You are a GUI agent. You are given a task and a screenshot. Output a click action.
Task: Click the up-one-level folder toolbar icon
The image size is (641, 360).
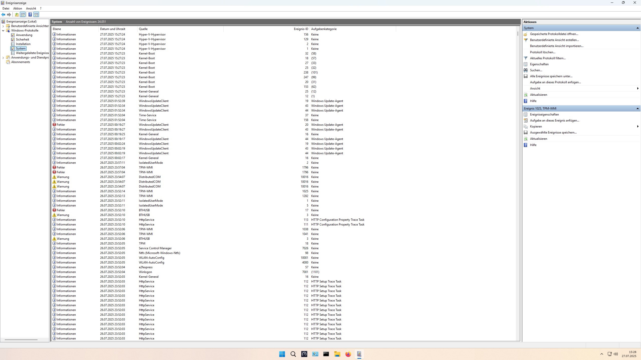tap(17, 14)
